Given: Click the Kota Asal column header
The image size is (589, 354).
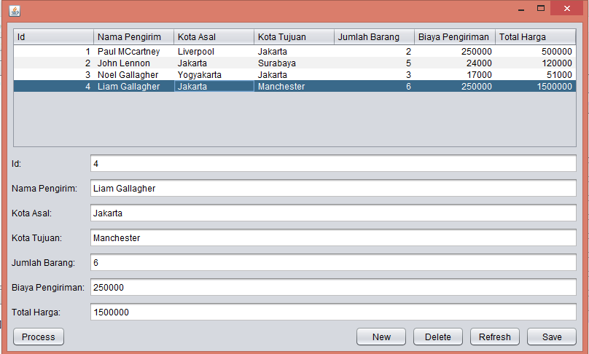Looking at the screenshot, I should tap(214, 37).
